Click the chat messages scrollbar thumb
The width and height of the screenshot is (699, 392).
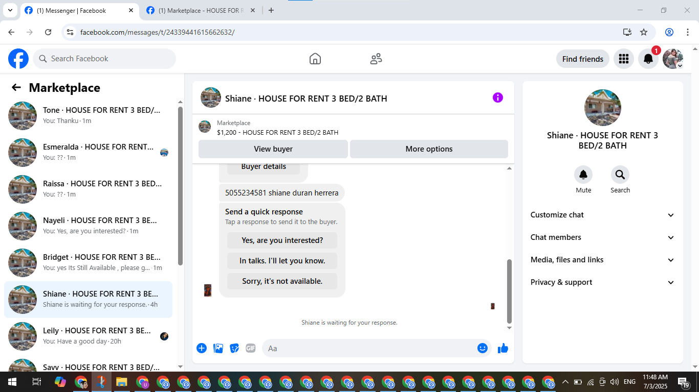(509, 290)
